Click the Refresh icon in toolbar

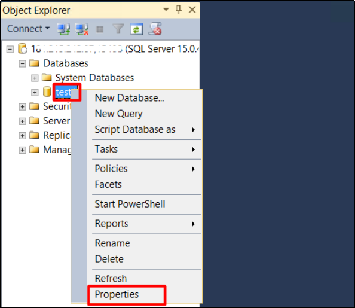(136, 29)
